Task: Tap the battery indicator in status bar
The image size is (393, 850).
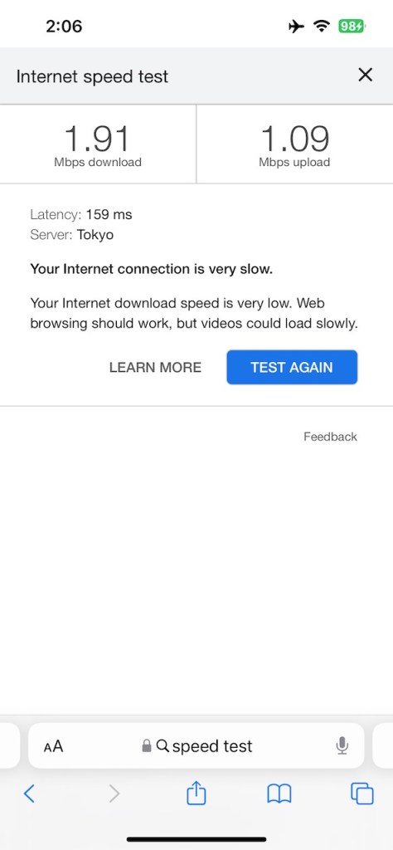Action: point(352,26)
